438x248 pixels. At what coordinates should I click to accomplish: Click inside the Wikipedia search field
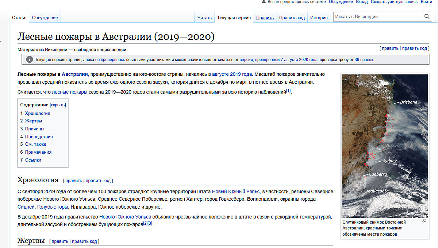378,17
